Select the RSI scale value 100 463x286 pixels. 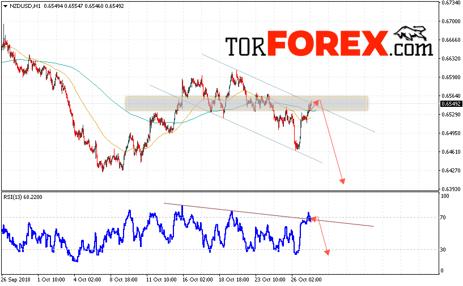(x=445, y=196)
